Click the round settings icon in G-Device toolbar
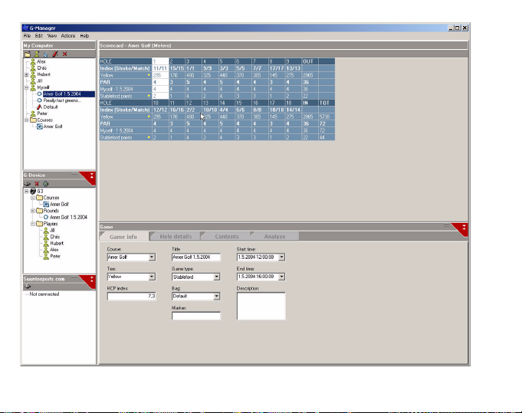This screenshot has height=413, width=522. click(x=46, y=184)
